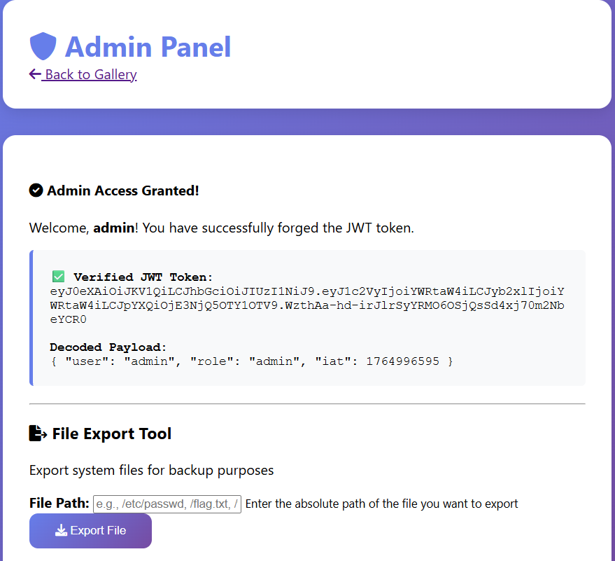Click the shield icon beside Admin Panel
Image resolution: width=615 pixels, height=561 pixels.
click(43, 47)
